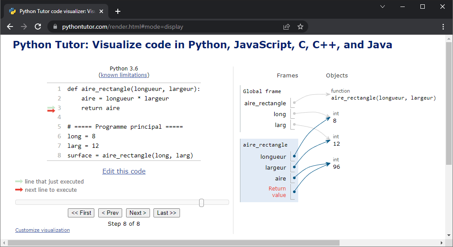Image resolution: width=453 pixels, height=247 pixels.
Task: Maximize the Chrome window
Action: tap(423, 7)
